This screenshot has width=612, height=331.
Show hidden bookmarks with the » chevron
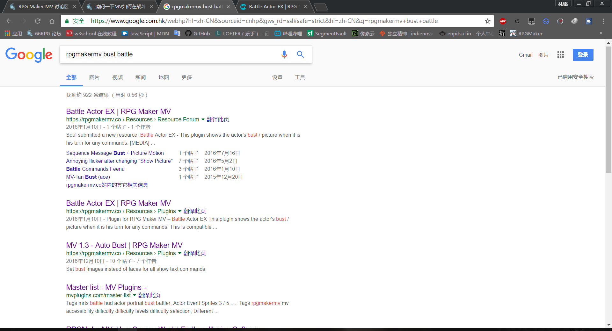point(601,33)
